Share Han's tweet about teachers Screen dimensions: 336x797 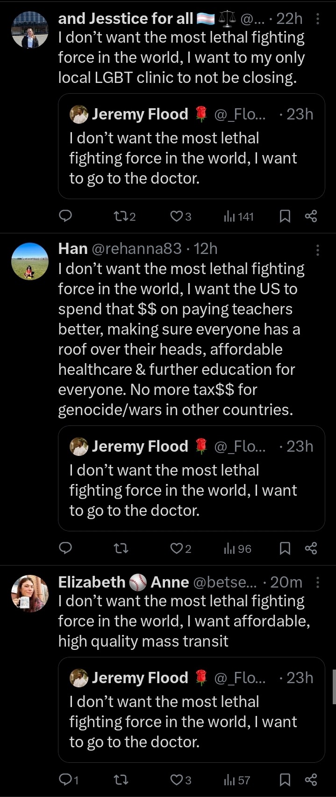(311, 548)
